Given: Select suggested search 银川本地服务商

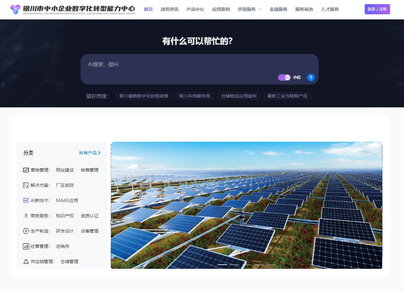Looking at the screenshot, I should pyautogui.click(x=194, y=96).
